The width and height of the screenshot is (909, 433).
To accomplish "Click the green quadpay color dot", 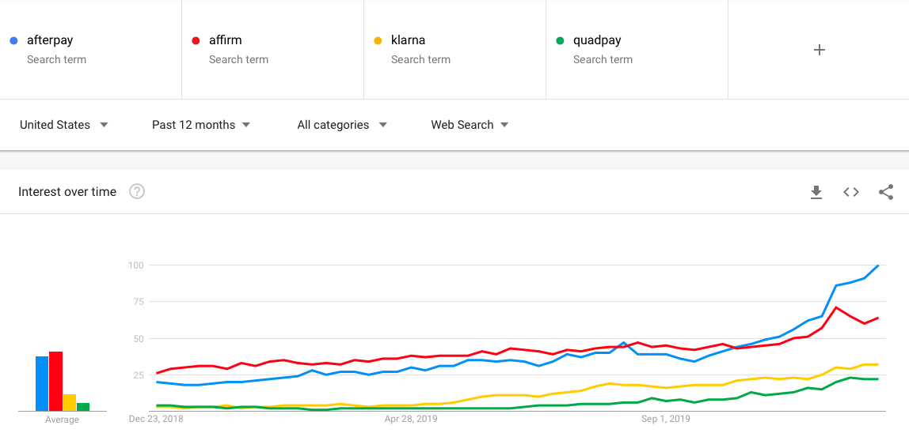I will [x=560, y=40].
